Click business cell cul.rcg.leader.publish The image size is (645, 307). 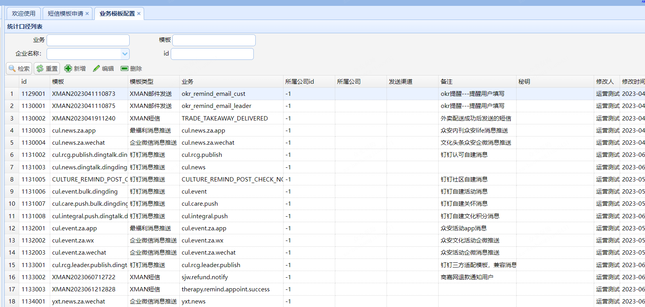(x=231, y=265)
